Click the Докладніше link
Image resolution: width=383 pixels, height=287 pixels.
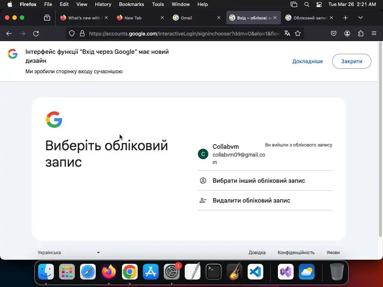click(x=307, y=62)
